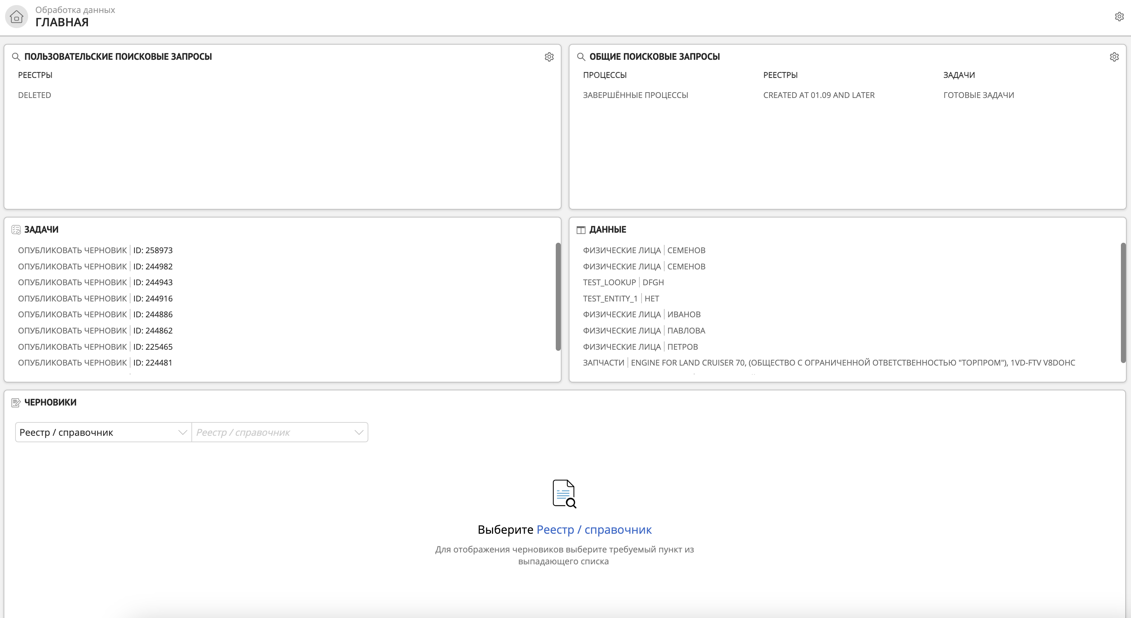This screenshot has width=1131, height=618.
Task: Click the document search icon in drafts area
Action: (x=564, y=493)
